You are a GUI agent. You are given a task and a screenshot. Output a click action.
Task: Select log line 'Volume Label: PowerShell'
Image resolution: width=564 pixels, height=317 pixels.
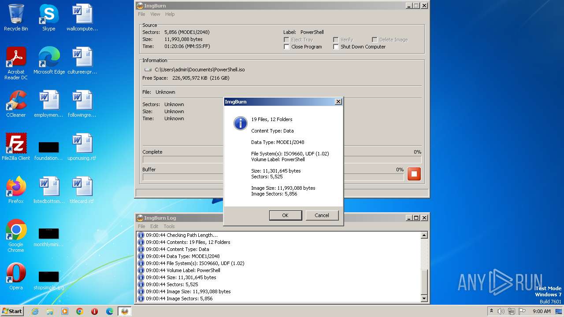183,270
